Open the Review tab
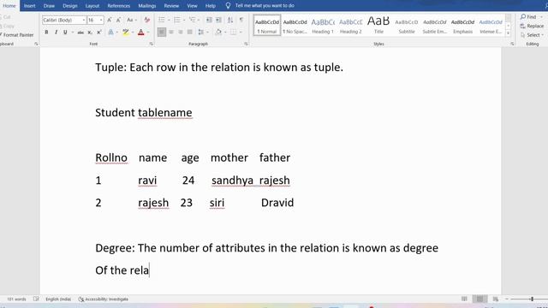Image resolution: width=548 pixels, height=308 pixels. point(171,6)
